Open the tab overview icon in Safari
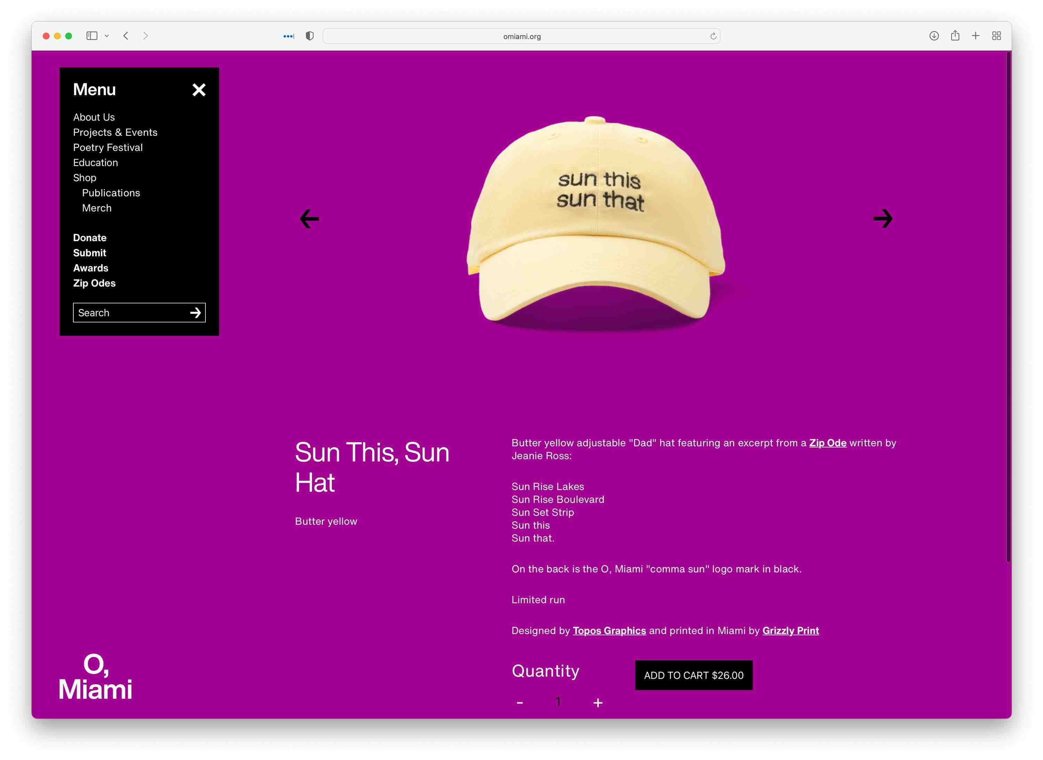 coord(996,35)
